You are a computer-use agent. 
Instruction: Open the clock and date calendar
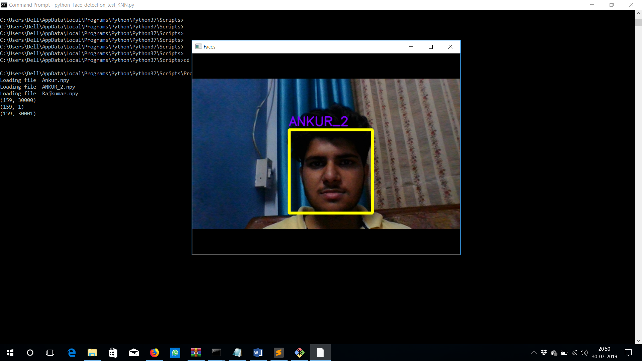(x=604, y=353)
